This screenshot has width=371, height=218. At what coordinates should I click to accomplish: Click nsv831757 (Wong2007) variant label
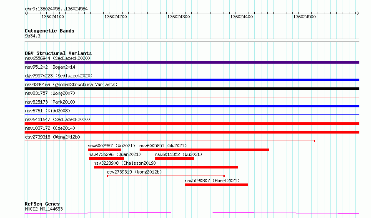click(50, 93)
